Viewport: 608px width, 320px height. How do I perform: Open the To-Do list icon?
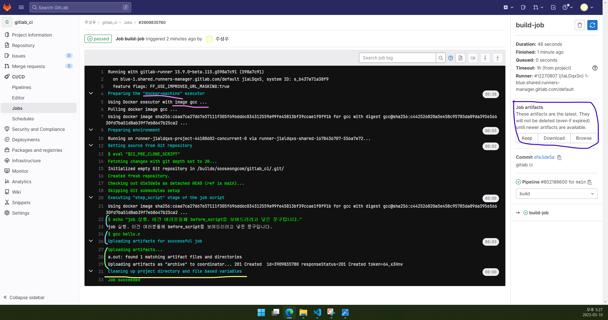(553, 7)
